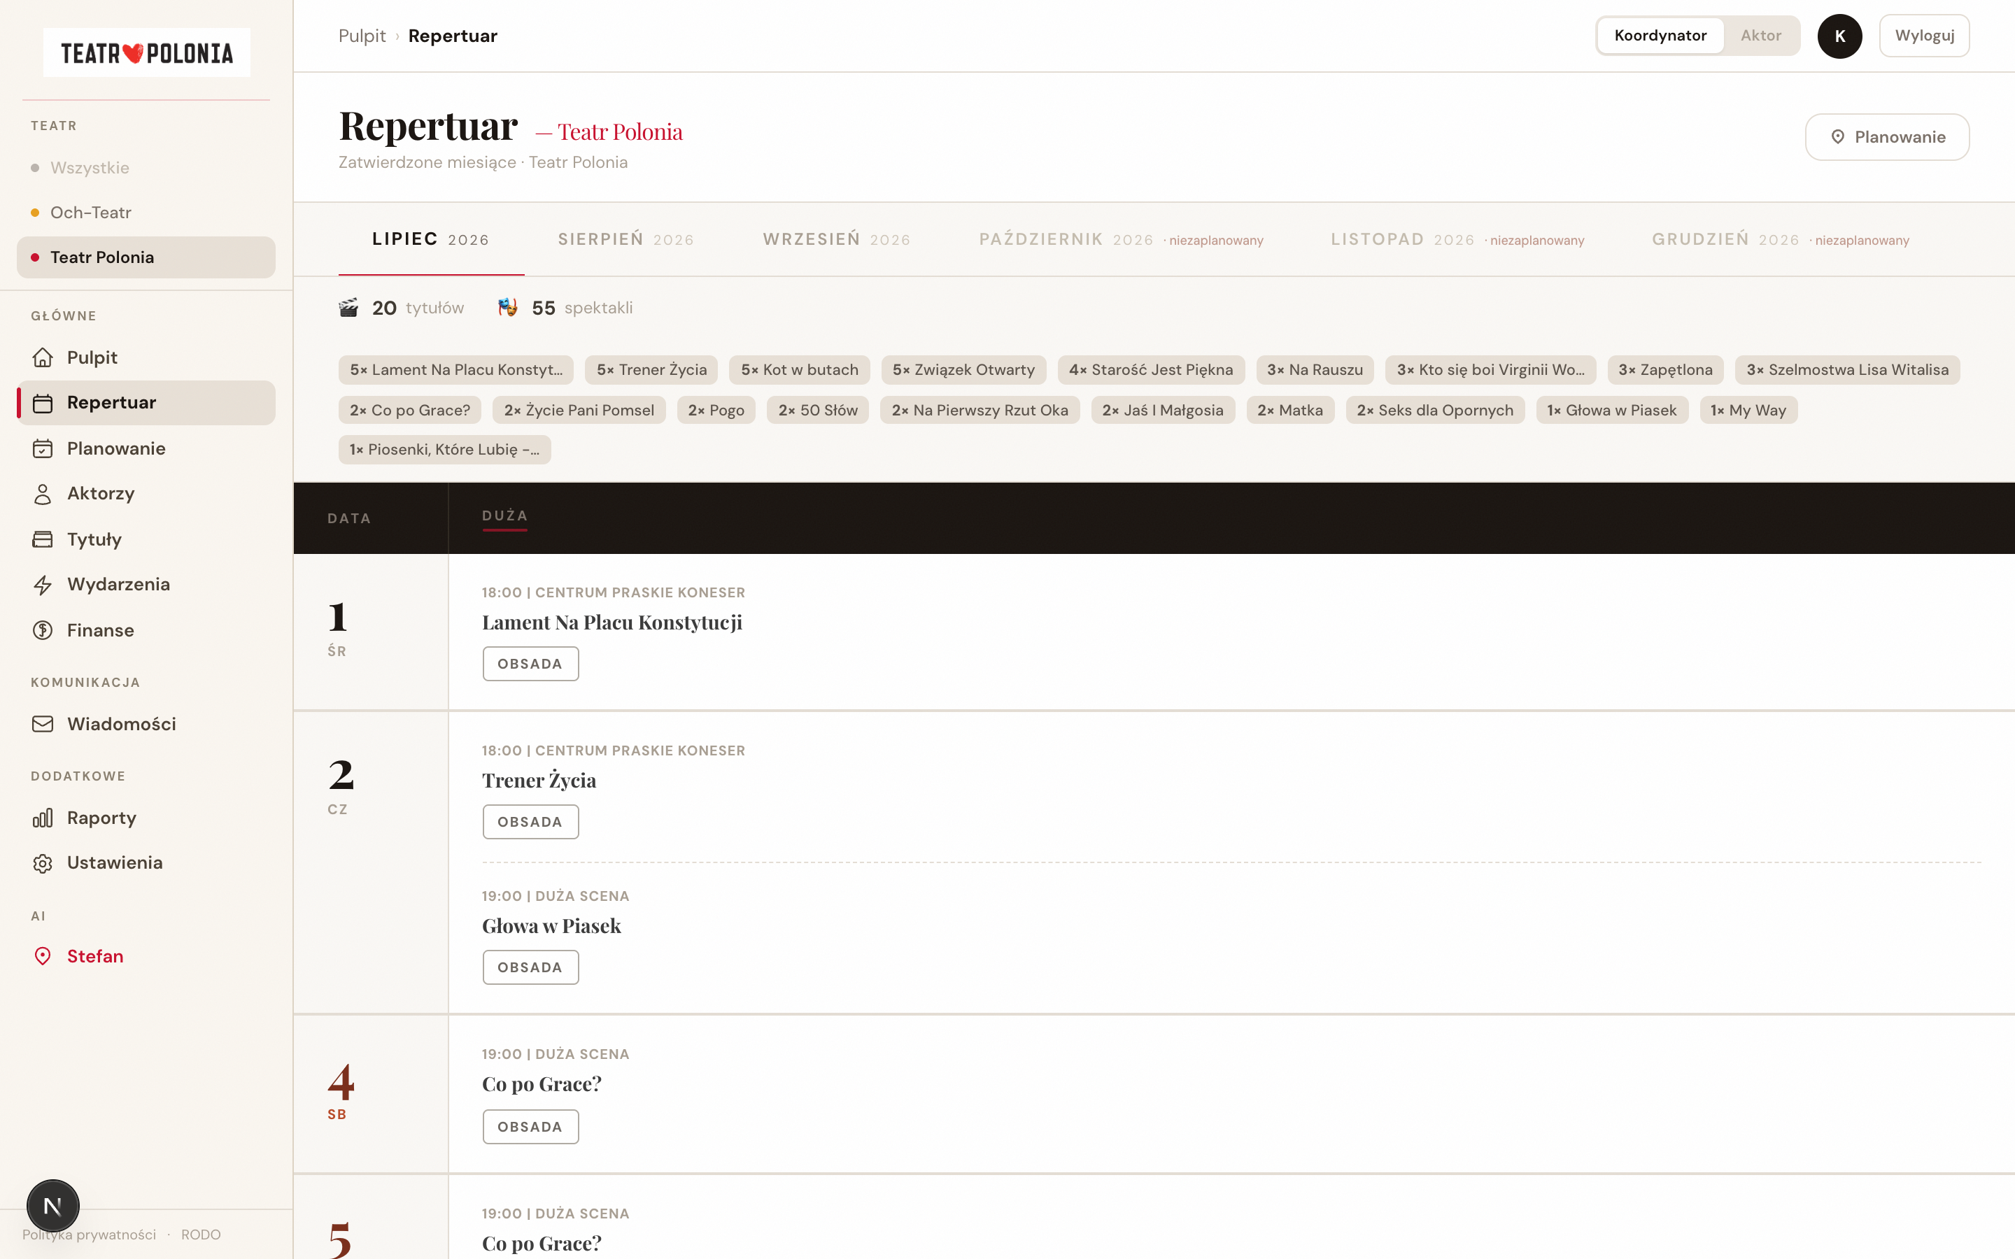Click the 1× Głowa w Piasek chip

click(1612, 410)
